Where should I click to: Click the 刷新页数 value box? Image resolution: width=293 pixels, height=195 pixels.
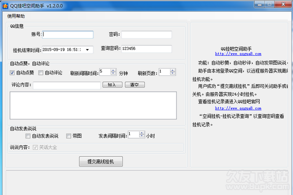pyautogui.click(x=165, y=72)
